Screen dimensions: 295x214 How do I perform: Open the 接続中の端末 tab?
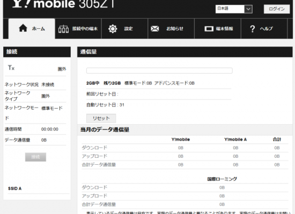(78, 29)
